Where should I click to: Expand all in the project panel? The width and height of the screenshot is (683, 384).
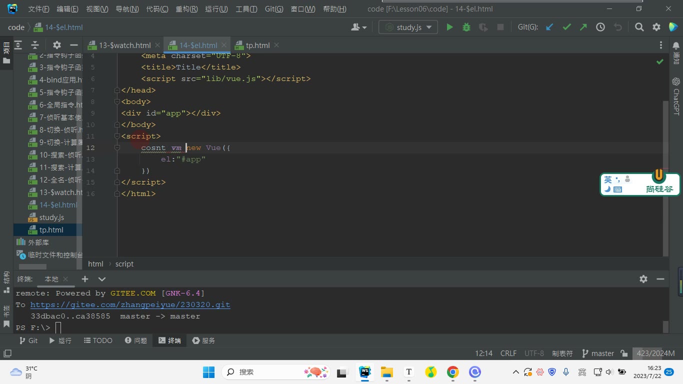tap(18, 45)
